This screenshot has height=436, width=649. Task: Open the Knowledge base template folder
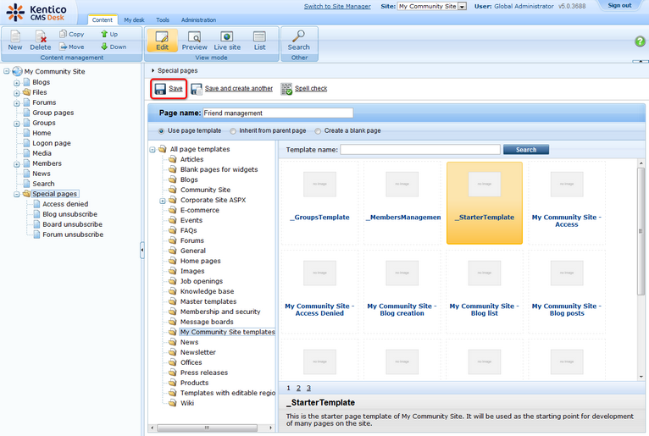[x=207, y=291]
